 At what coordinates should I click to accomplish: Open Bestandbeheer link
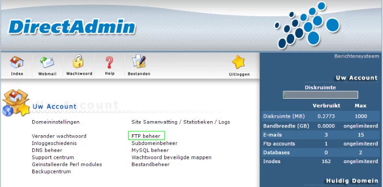150,164
